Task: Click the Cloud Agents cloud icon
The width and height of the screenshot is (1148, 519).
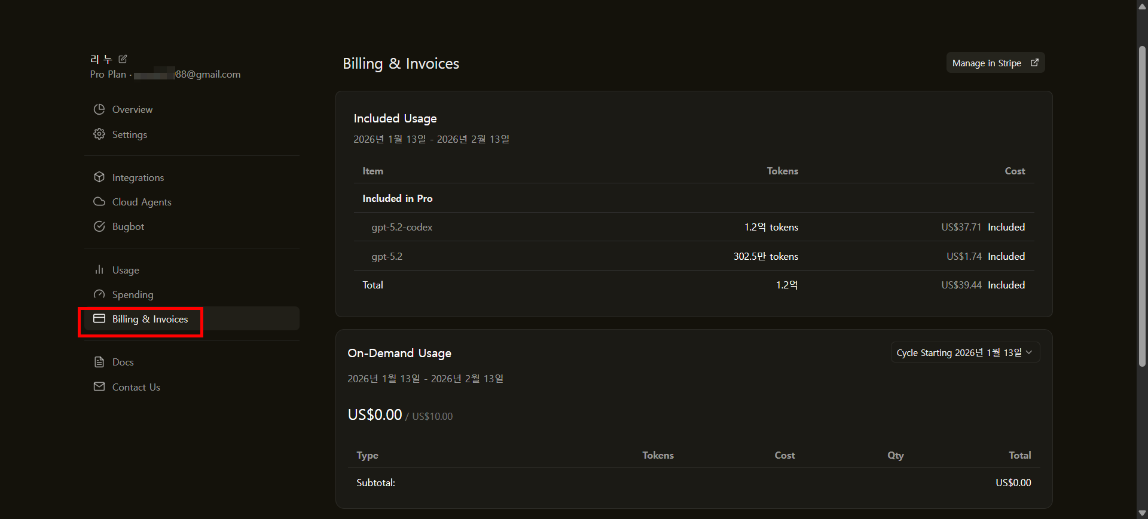Action: coord(99,202)
